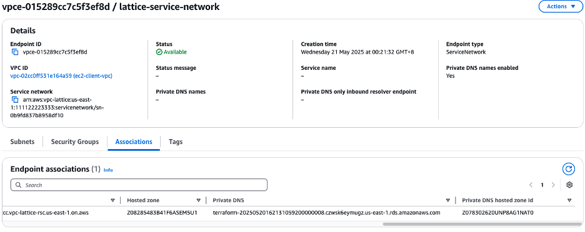Switch to the Subnets tab

click(x=22, y=142)
